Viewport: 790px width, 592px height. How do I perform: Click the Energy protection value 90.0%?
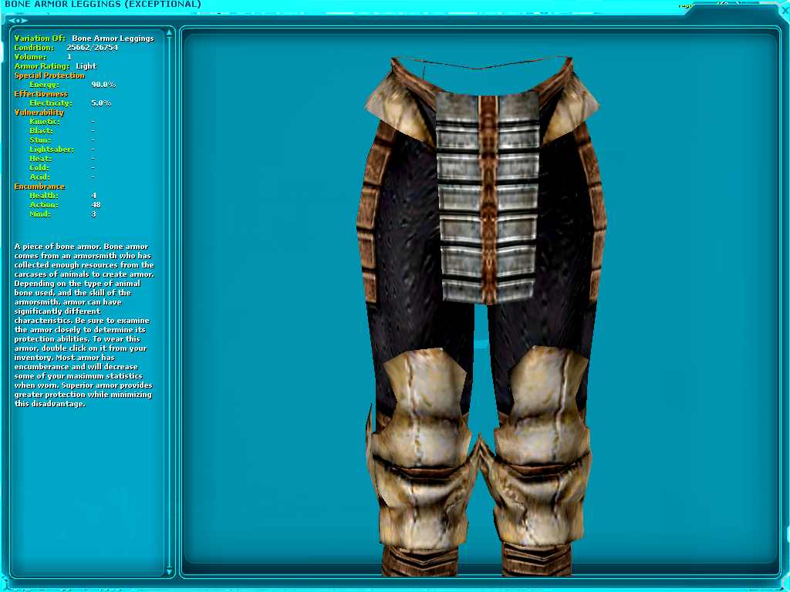click(x=103, y=85)
